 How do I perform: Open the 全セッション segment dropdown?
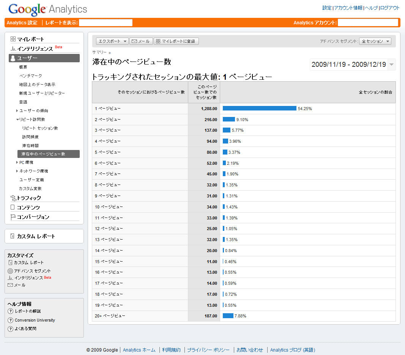point(375,41)
